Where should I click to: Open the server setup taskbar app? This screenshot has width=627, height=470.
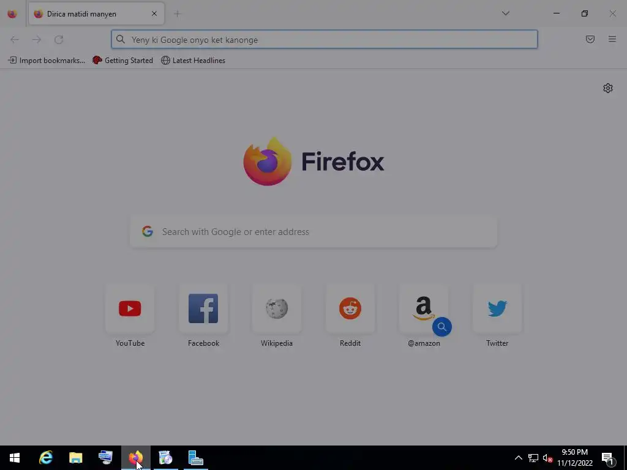[x=195, y=458]
